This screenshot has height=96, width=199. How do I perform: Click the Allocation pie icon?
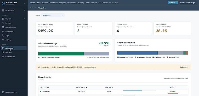[3, 48]
